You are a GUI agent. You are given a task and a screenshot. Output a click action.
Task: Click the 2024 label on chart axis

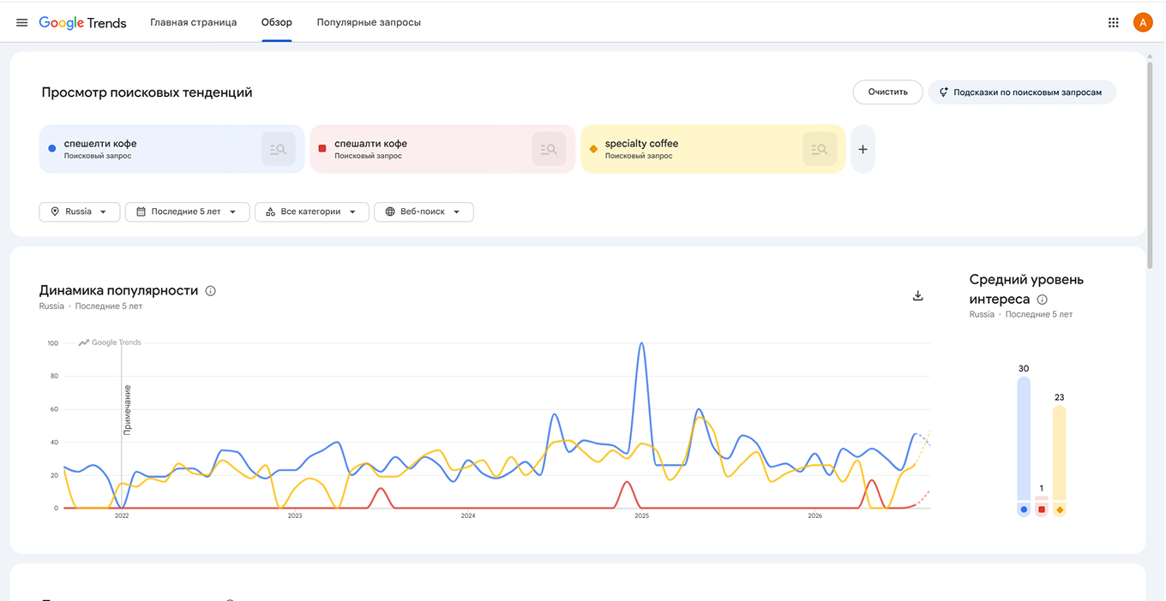tap(468, 516)
